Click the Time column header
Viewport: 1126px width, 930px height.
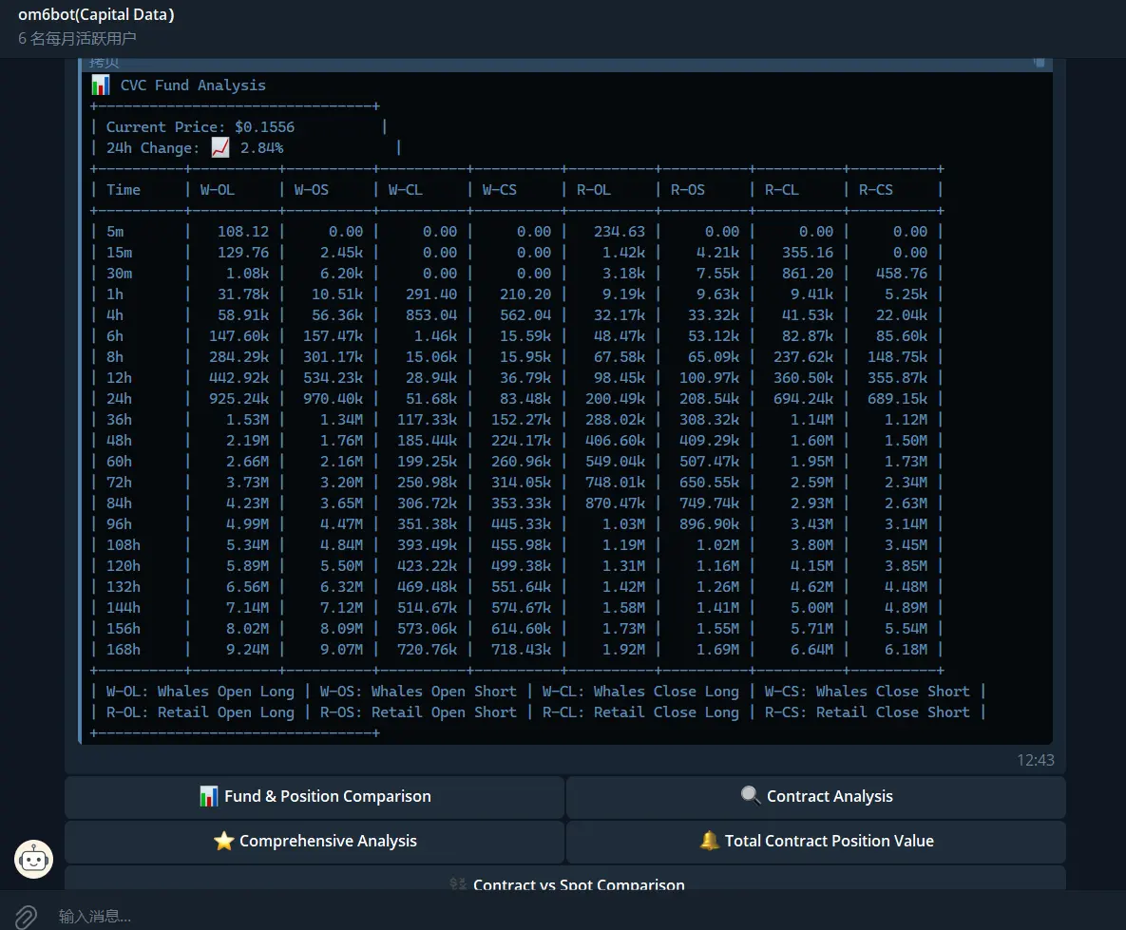tap(124, 190)
